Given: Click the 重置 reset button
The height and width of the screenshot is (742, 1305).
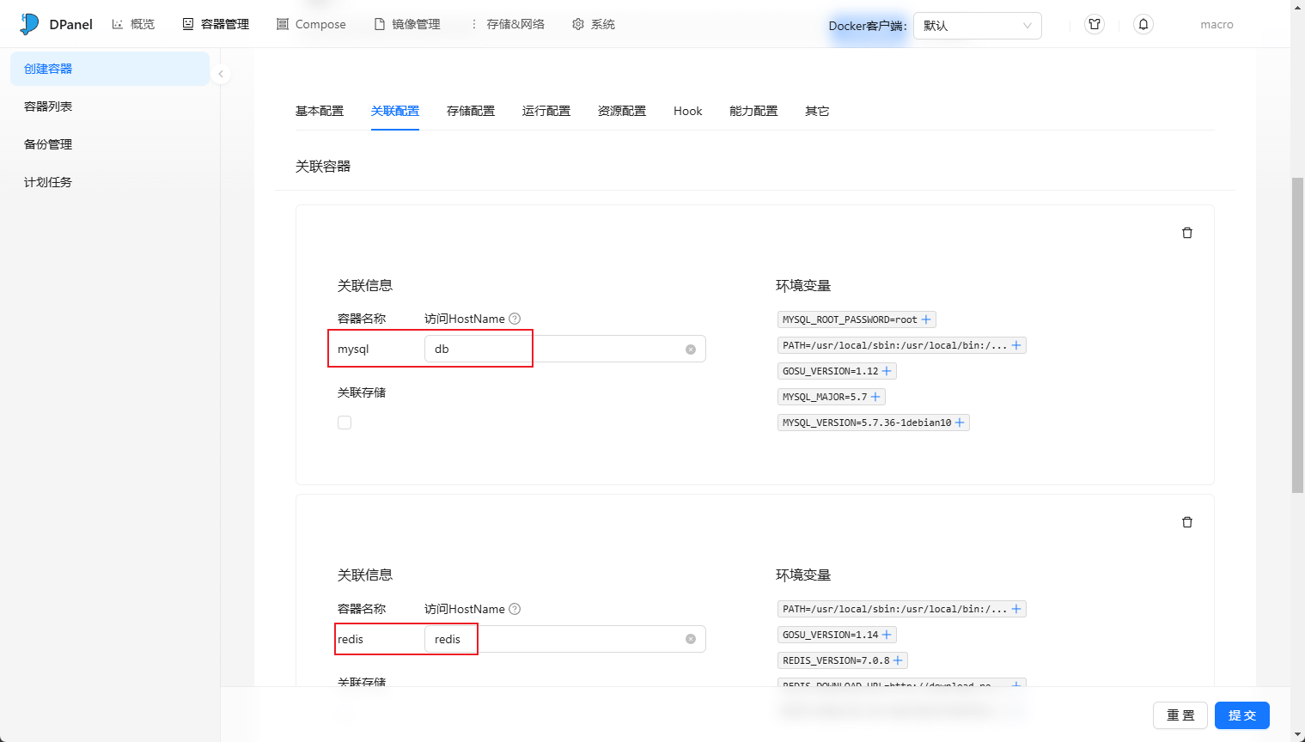Looking at the screenshot, I should [1180, 715].
